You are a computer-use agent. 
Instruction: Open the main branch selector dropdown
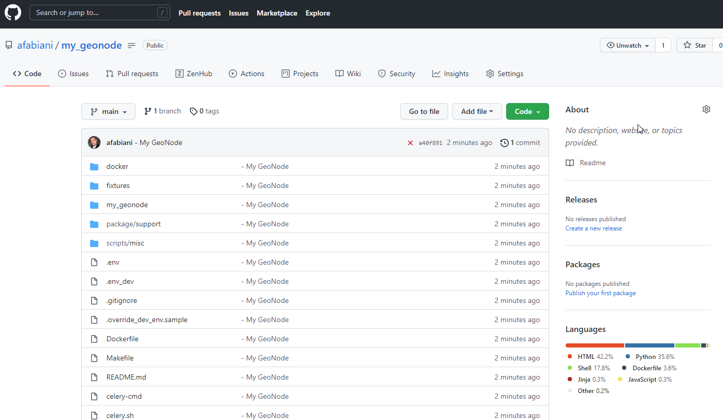(108, 111)
